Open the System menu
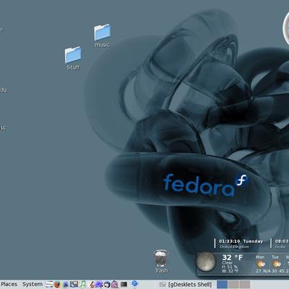This screenshot has height=289, width=289. [x=33, y=284]
